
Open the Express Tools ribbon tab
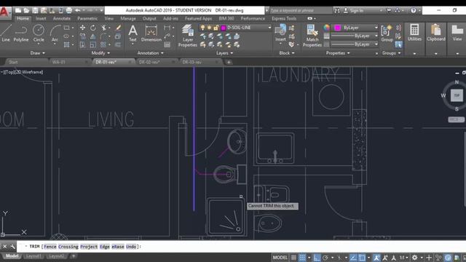click(x=284, y=18)
